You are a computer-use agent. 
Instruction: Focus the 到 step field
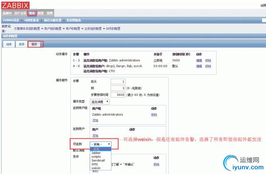pyautogui.click(x=118, y=88)
